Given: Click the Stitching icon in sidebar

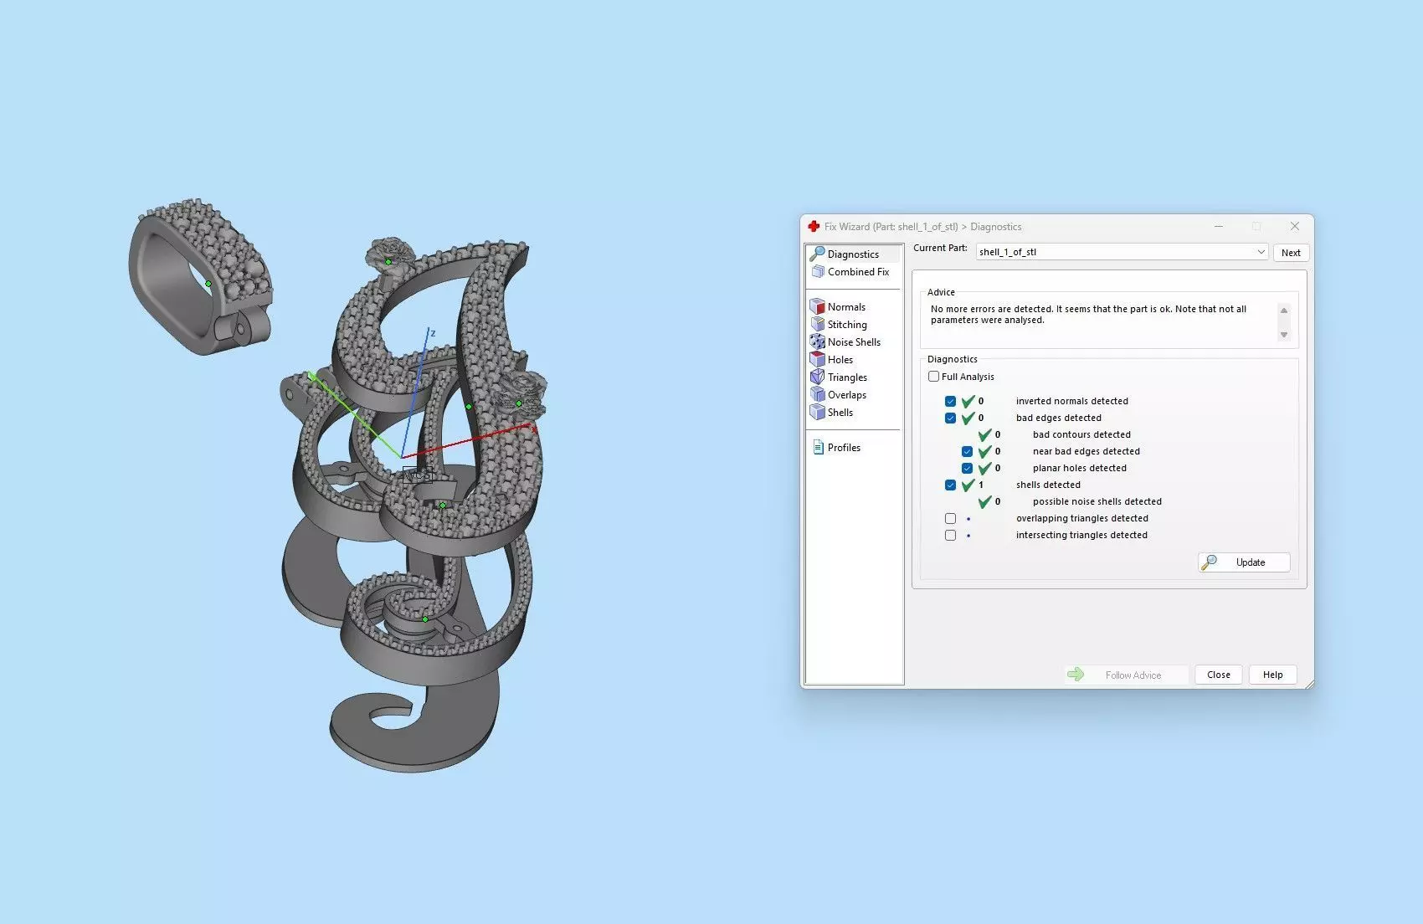Looking at the screenshot, I should (818, 325).
